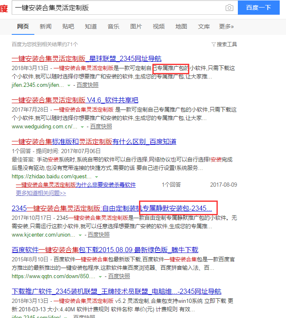Click the date 2017-08-09
This screenshot has width=286, height=318.
pyautogui.click(x=224, y=185)
